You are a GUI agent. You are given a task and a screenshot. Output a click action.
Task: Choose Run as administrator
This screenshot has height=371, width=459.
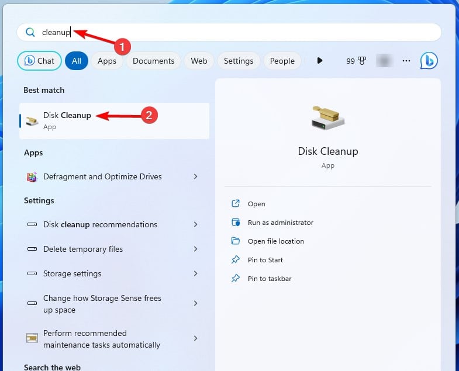[x=281, y=223]
